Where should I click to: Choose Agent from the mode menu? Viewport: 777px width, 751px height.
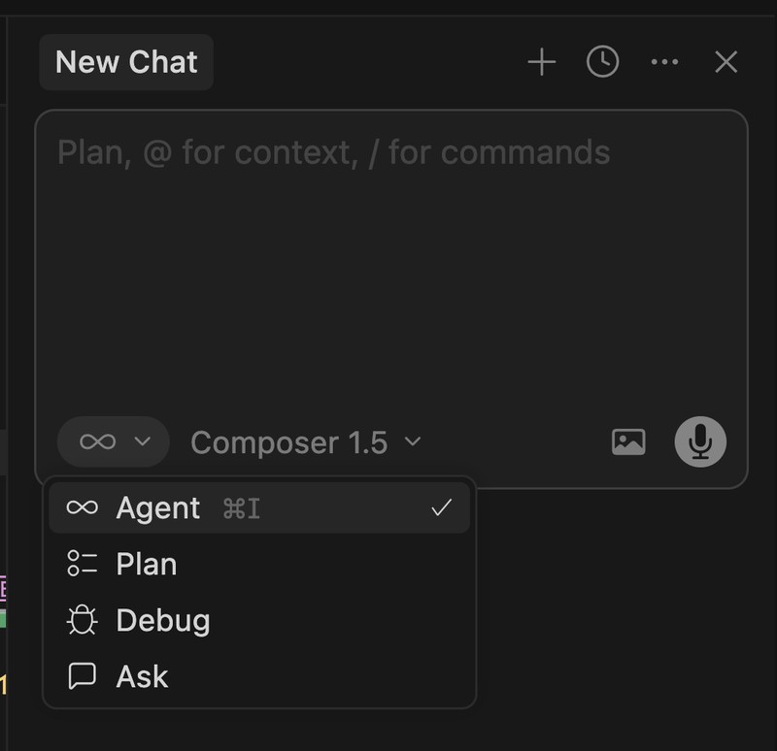pyautogui.click(x=157, y=506)
